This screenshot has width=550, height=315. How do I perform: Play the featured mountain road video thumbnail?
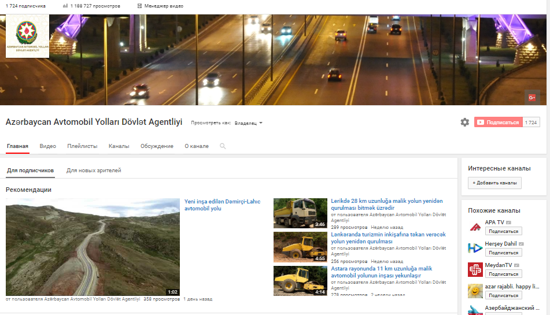pos(93,247)
